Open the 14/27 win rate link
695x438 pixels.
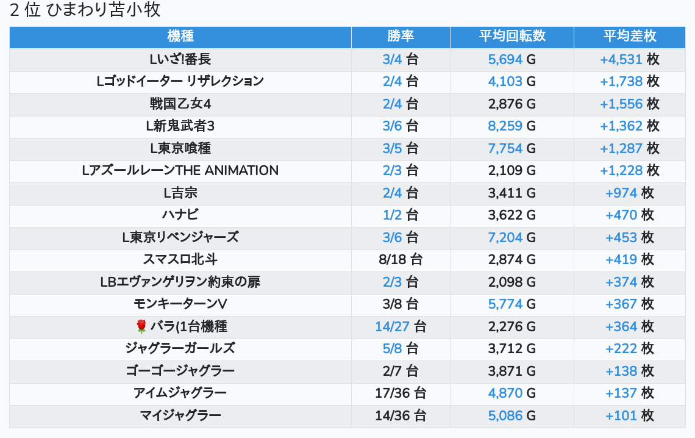[392, 326]
